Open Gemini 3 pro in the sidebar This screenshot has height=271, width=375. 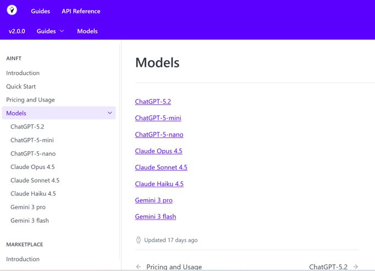point(28,207)
